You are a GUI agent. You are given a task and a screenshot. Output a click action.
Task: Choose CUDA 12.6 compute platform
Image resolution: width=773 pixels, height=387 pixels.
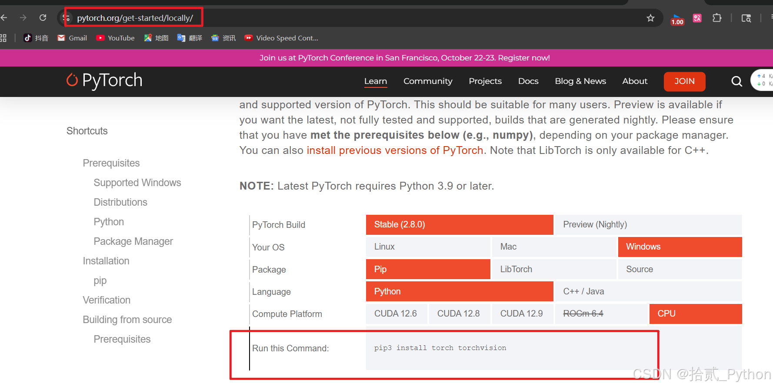pyautogui.click(x=396, y=314)
